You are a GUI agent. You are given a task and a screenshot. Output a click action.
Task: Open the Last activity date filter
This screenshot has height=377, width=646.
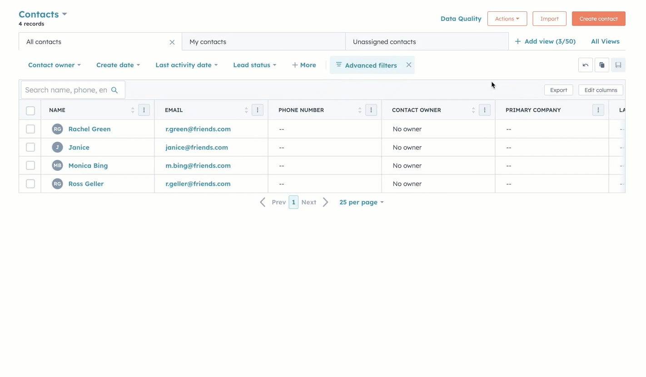pyautogui.click(x=187, y=65)
